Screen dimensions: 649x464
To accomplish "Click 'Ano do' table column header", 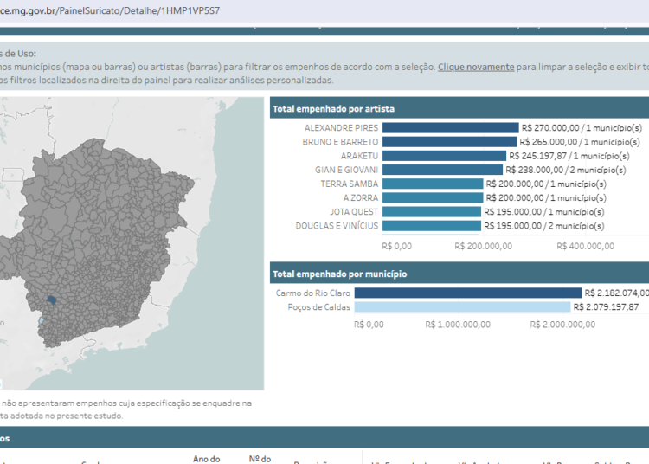I will (x=206, y=459).
